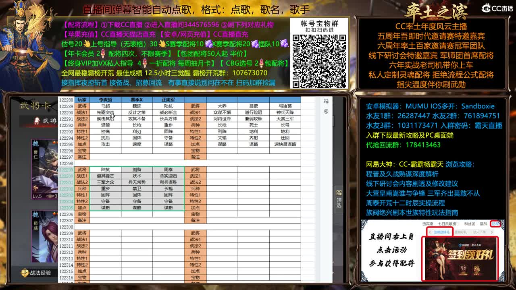Click the left chevron of the activity tabs
The width and height of the screenshot is (516, 290).
(429, 232)
